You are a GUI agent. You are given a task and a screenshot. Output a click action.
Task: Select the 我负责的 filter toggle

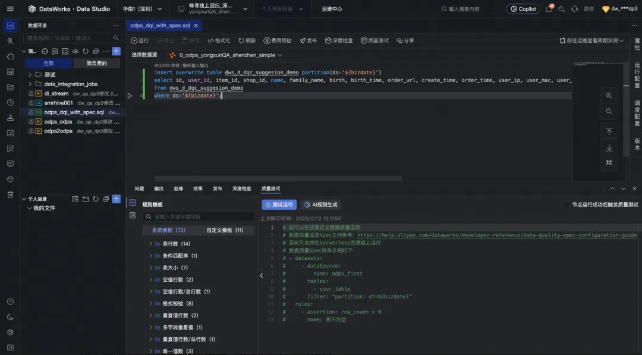tap(97, 63)
